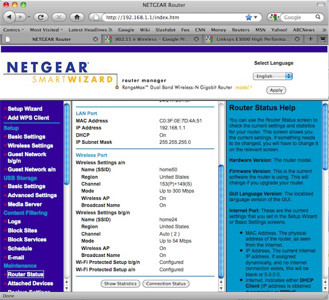Open the Media Server page
Image resolution: width=329 pixels, height=300 pixels.
[x=25, y=204]
